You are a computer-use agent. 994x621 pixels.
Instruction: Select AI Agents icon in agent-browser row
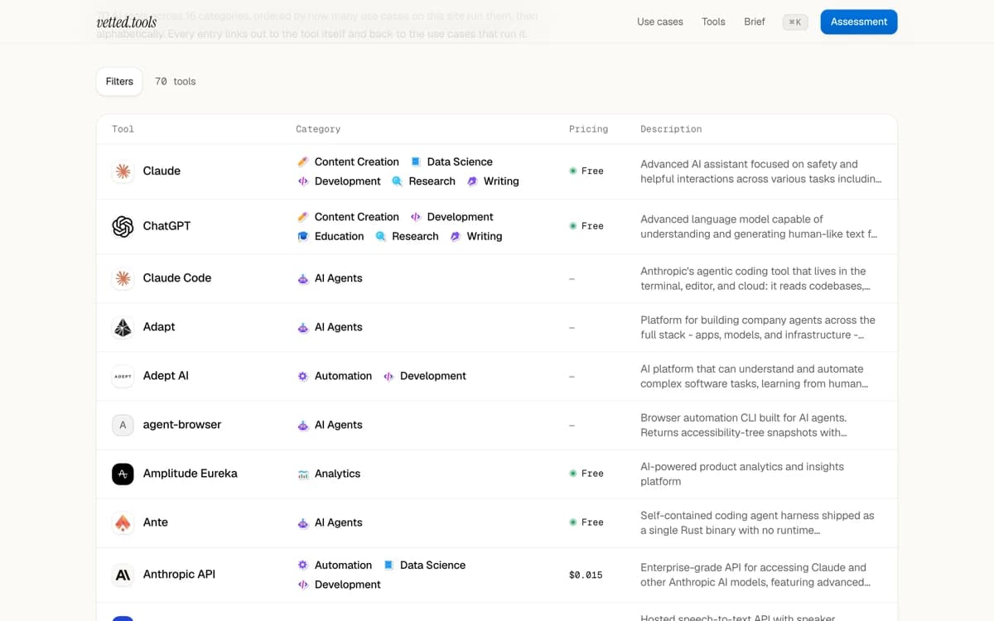[x=303, y=425]
